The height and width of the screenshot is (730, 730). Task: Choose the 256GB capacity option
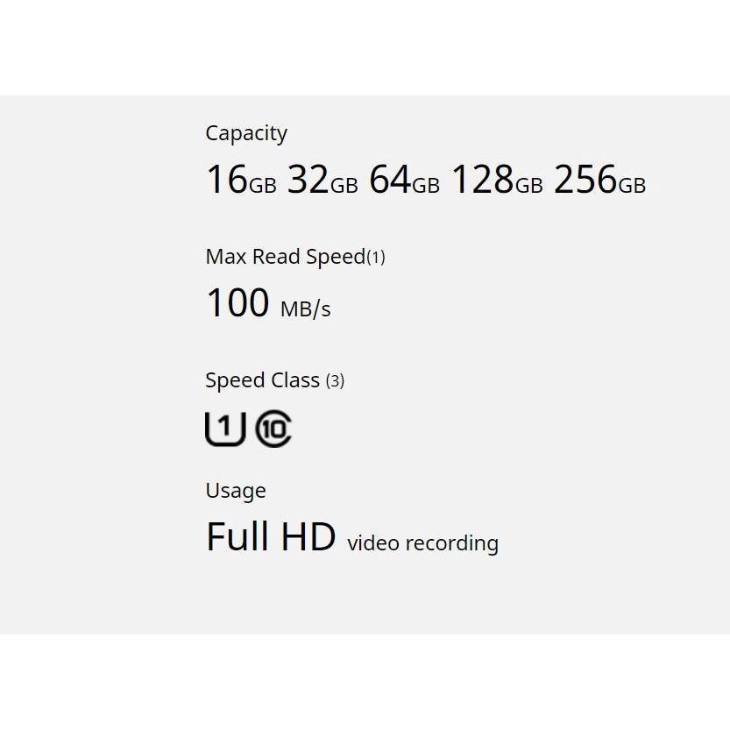point(599,180)
